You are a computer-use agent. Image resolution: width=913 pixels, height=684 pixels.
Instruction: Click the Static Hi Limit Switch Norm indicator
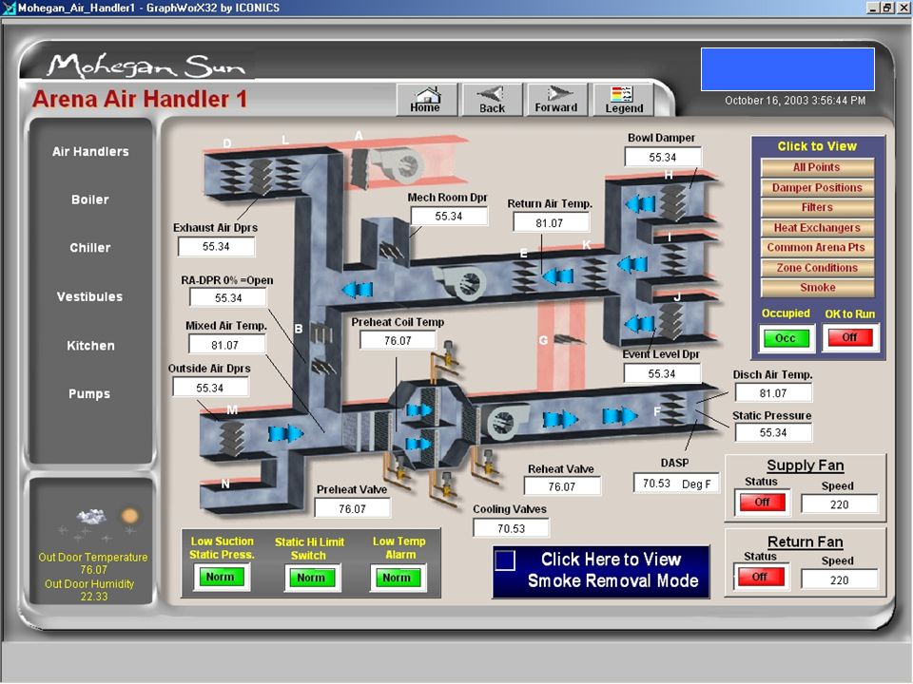tap(312, 578)
